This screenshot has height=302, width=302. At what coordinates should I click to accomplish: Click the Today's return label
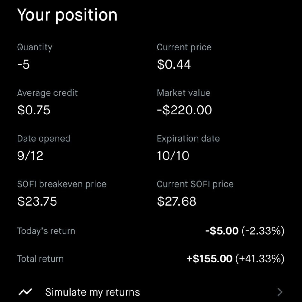click(46, 231)
